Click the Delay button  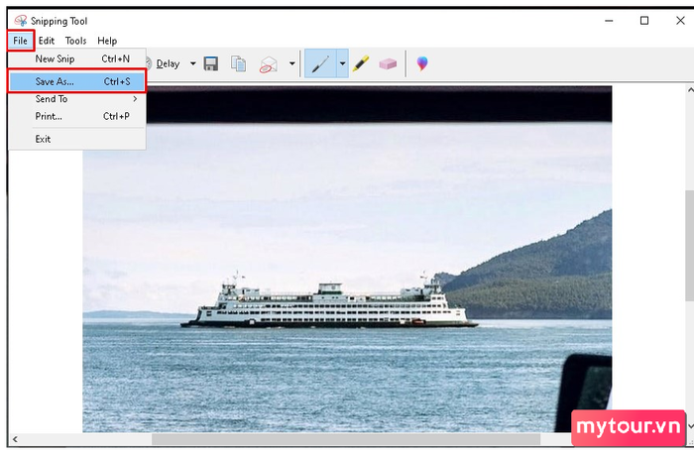point(164,63)
